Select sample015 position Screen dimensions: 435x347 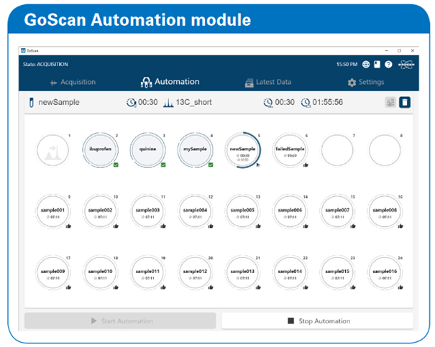click(337, 273)
